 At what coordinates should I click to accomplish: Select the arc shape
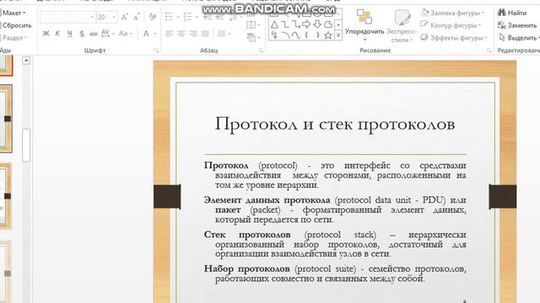pyautogui.click(x=285, y=35)
